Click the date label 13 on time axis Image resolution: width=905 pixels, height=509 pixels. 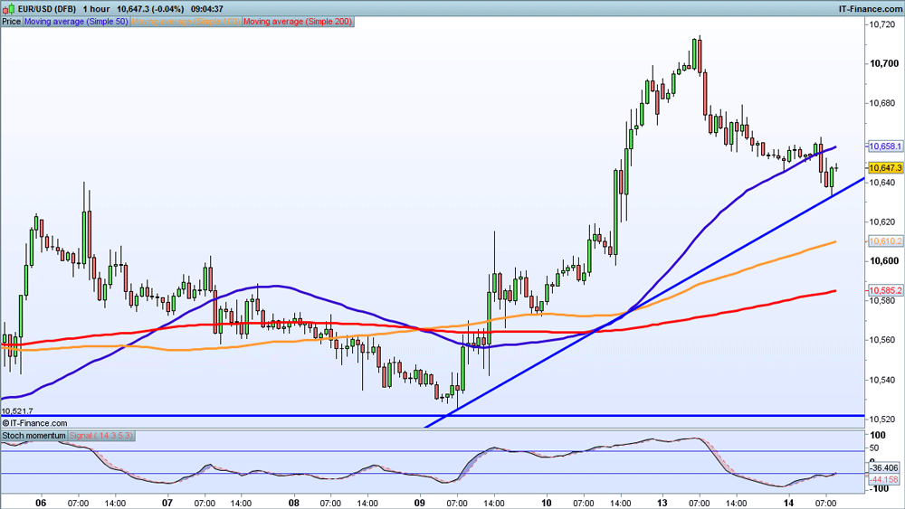[662, 503]
